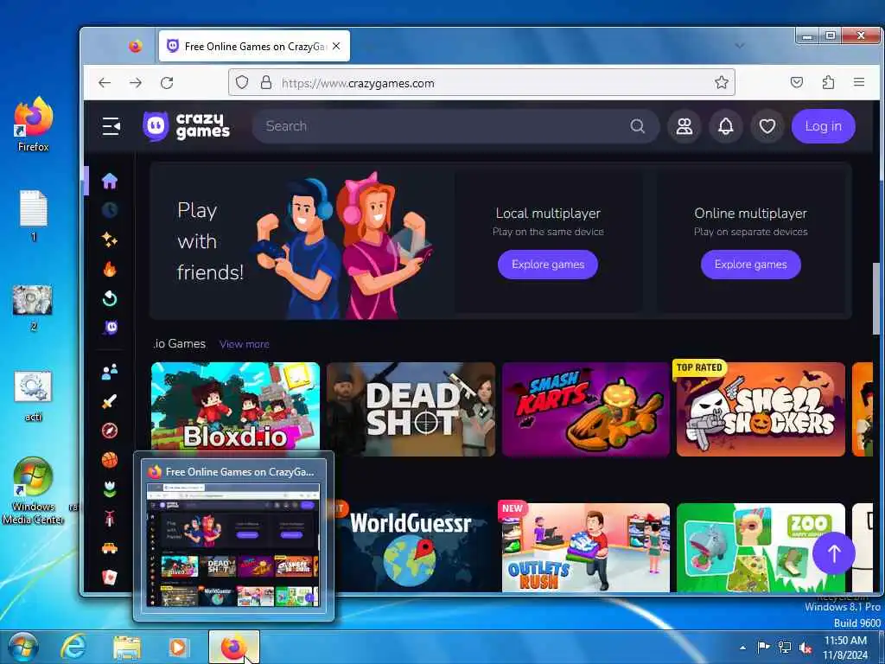Click the scroll-to-top arrow button
The width and height of the screenshot is (885, 664).
pyautogui.click(x=834, y=553)
